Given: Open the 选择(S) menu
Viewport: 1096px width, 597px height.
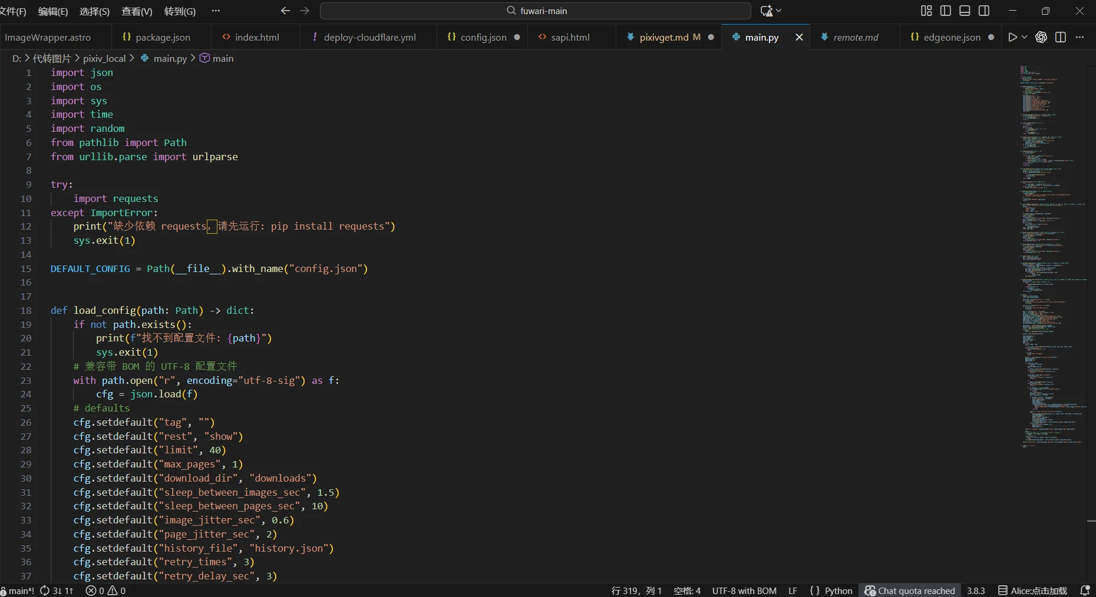Looking at the screenshot, I should tap(94, 11).
